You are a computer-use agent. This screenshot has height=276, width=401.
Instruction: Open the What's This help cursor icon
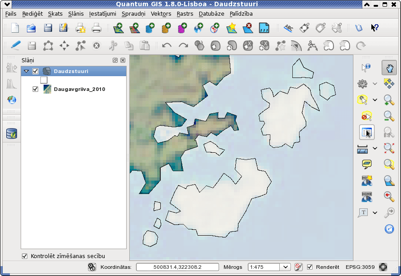(375, 27)
